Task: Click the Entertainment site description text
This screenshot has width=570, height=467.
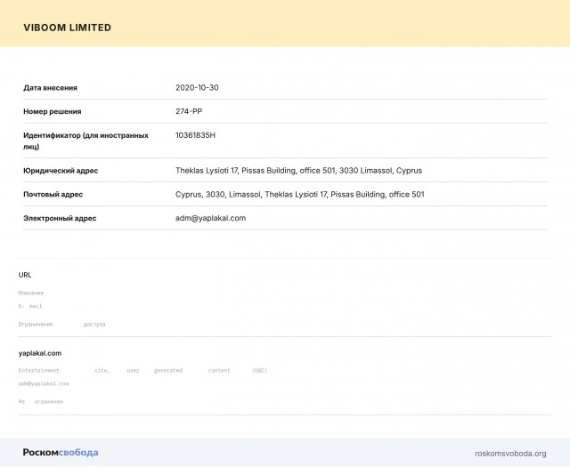Action: click(142, 370)
